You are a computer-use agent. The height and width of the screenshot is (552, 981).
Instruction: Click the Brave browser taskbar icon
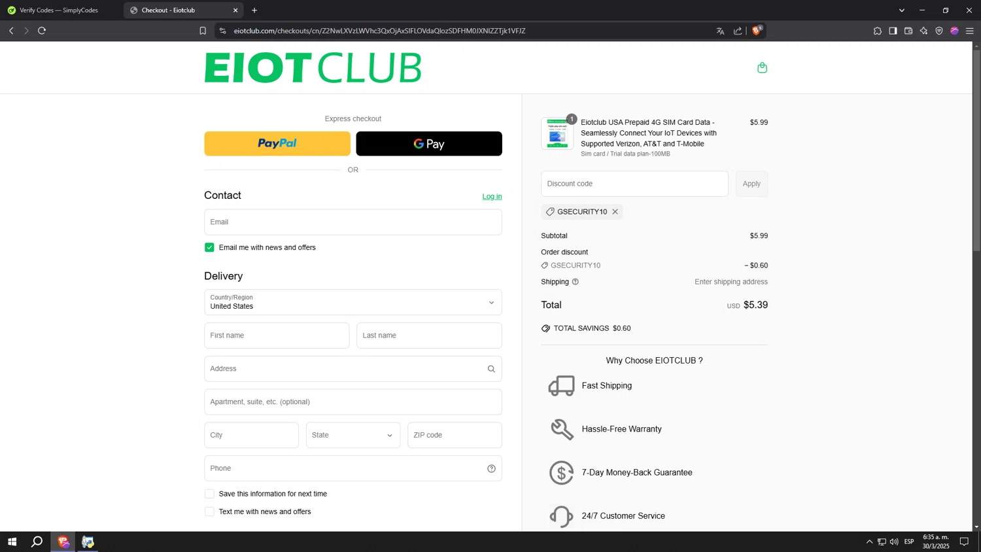[63, 542]
